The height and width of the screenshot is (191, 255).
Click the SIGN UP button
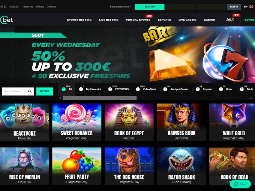pos(150,7)
